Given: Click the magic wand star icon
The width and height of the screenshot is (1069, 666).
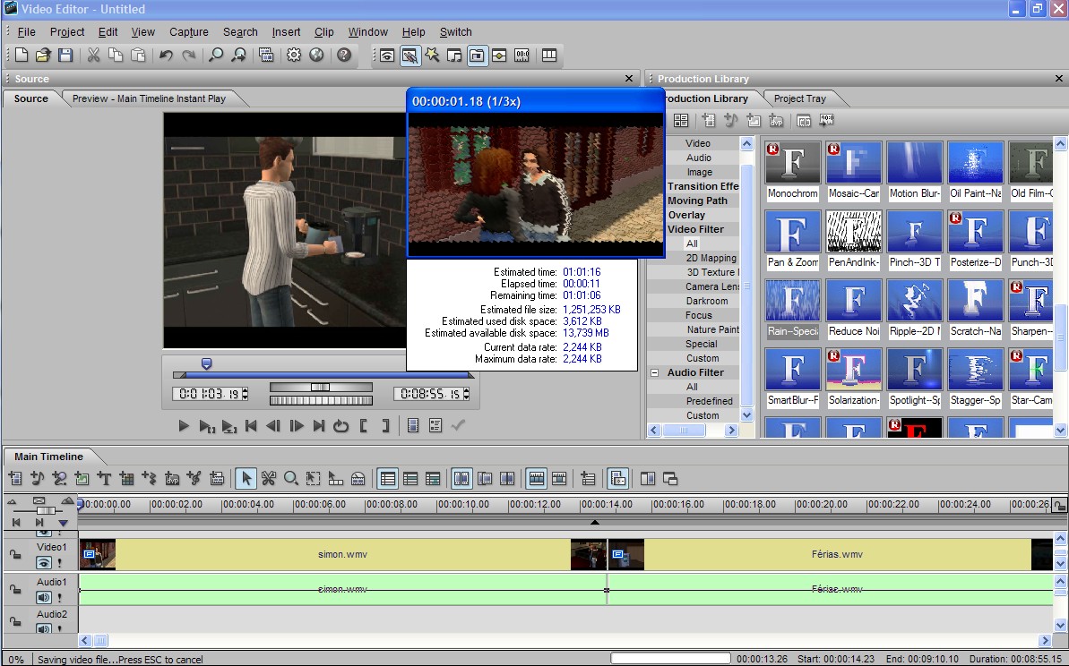Looking at the screenshot, I should [x=432, y=55].
